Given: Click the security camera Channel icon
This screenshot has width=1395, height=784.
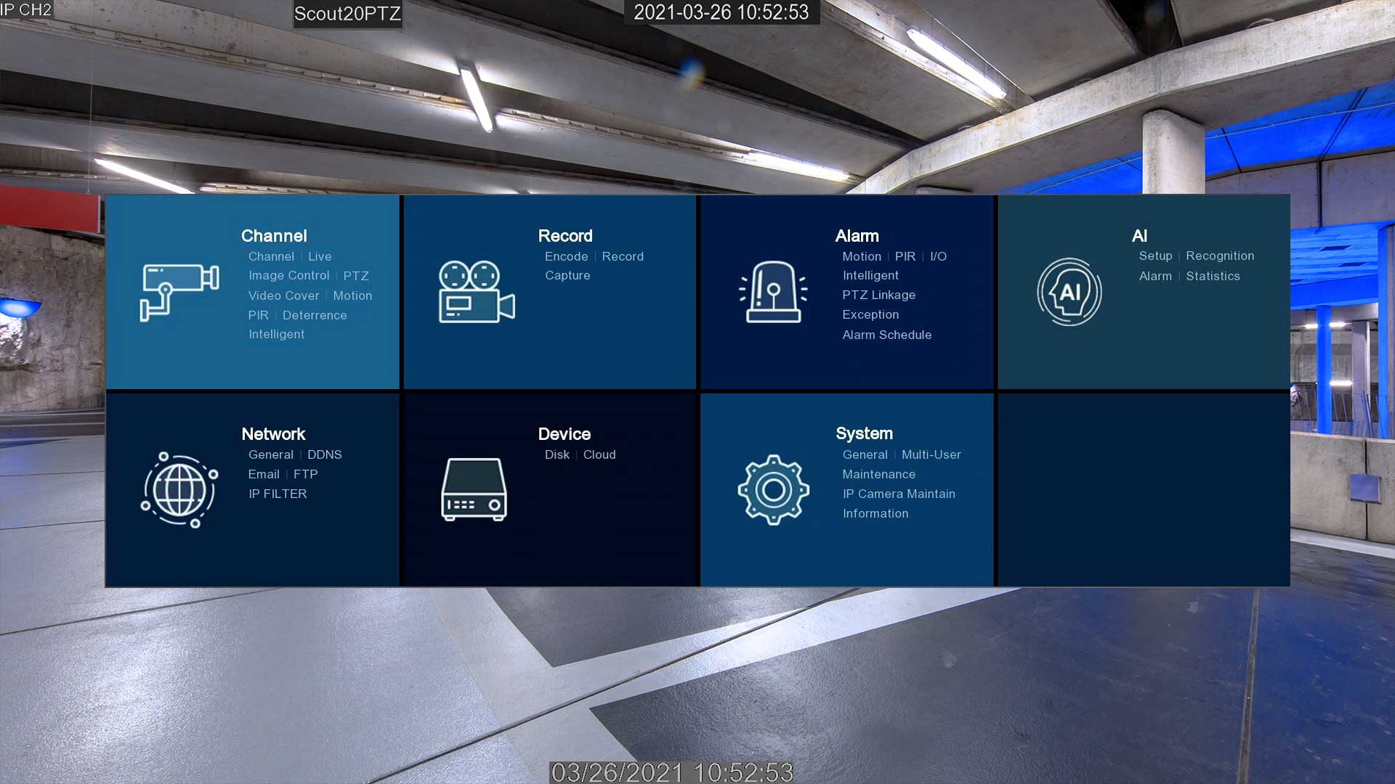Looking at the screenshot, I should [179, 292].
